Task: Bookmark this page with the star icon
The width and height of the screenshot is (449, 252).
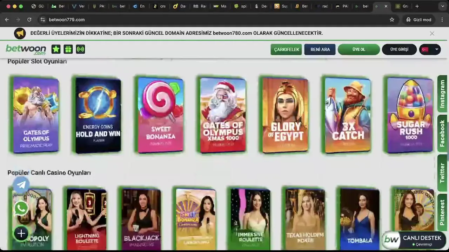Action: tap(392, 20)
